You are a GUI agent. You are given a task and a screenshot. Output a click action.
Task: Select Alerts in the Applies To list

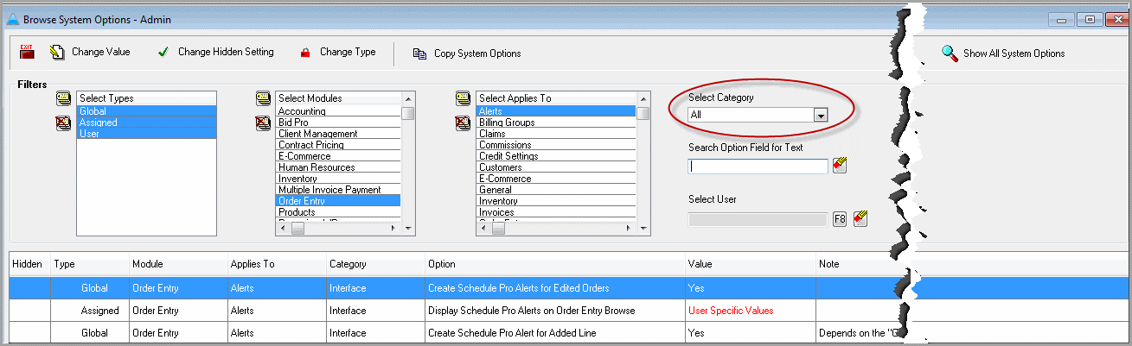tap(556, 111)
